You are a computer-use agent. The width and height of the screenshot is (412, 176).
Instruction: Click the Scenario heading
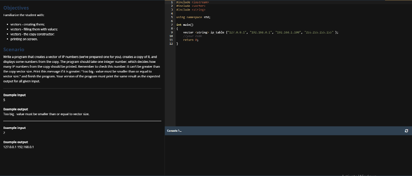click(x=14, y=49)
